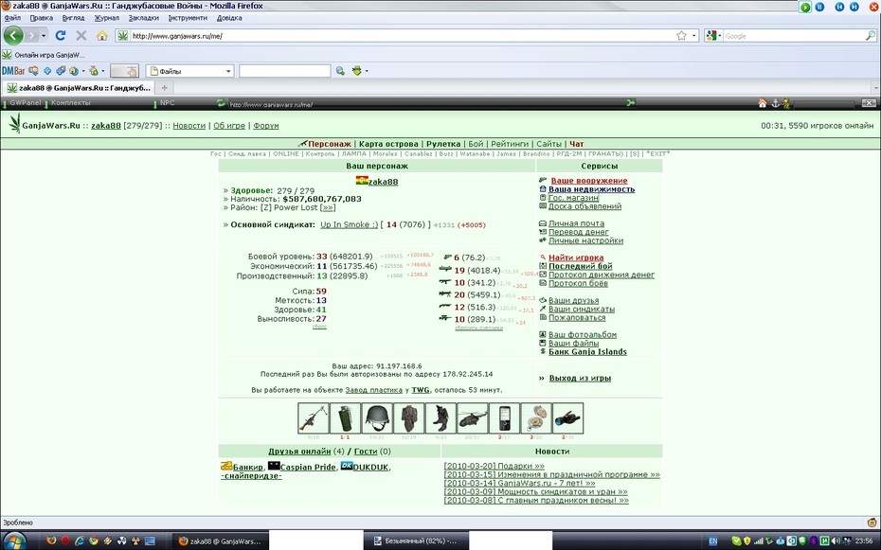Click the anchor icon on GWPanel bar
The height and width of the screenshot is (550, 881).
pyautogui.click(x=775, y=103)
